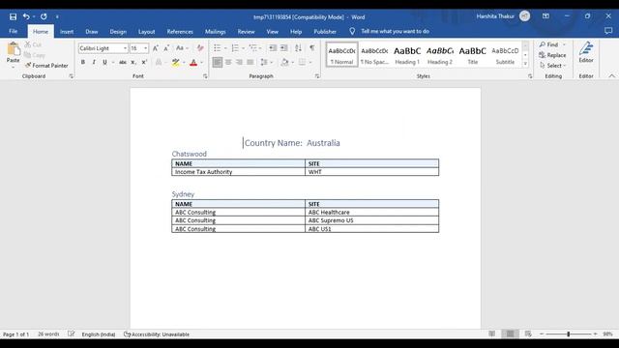619x348 pixels.
Task: Toggle bold formatting
Action: coord(83,62)
